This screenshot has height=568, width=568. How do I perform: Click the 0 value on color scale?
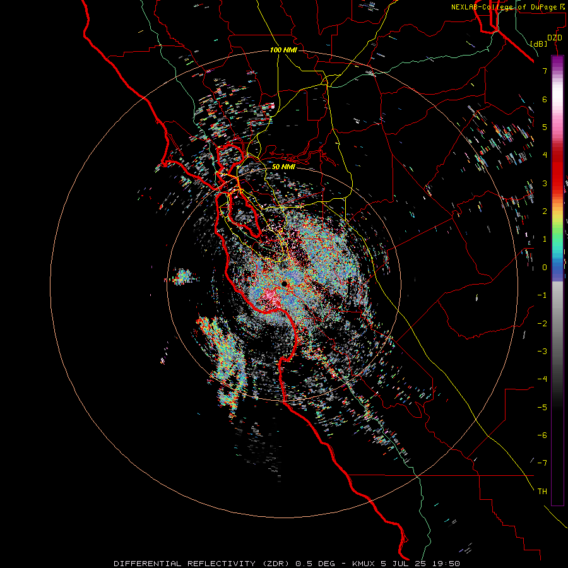[545, 268]
